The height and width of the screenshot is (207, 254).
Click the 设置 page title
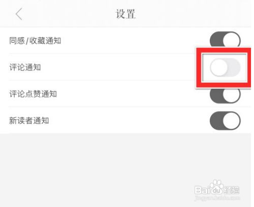pos(125,14)
